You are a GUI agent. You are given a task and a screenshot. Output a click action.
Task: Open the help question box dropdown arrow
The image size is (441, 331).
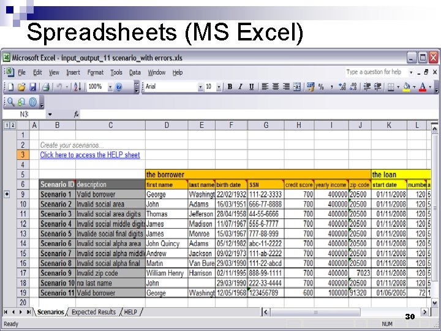pos(411,72)
